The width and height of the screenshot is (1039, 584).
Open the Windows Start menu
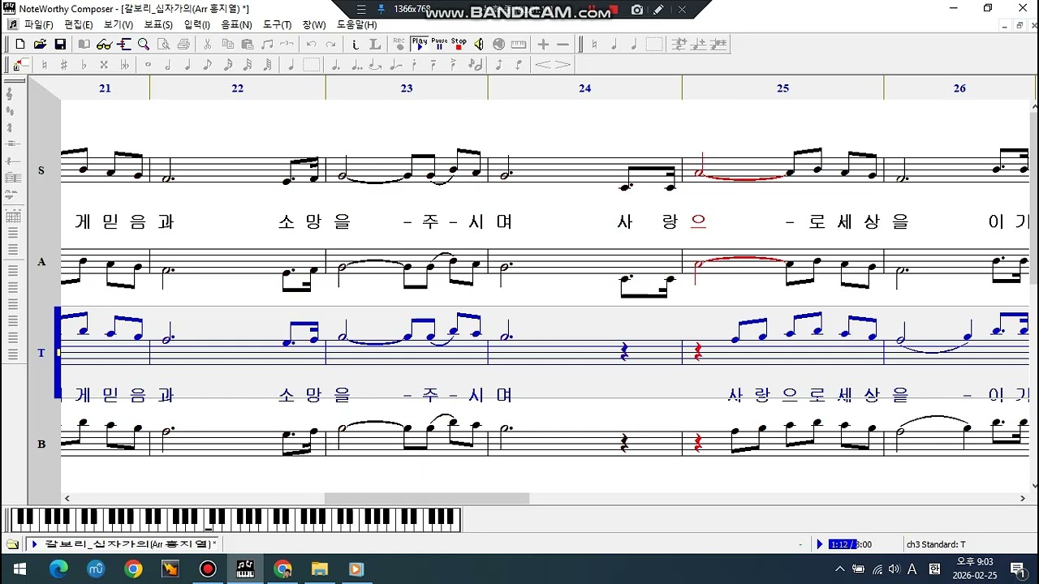[x=19, y=569]
